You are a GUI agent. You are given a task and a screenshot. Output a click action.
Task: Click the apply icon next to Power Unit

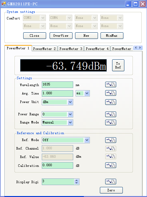[111, 102]
